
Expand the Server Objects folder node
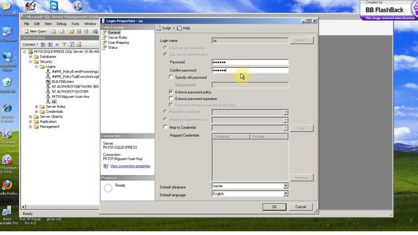click(31, 117)
